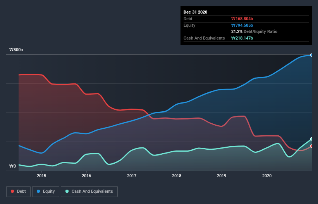Click Cash And Equivalents label in tooltip
This screenshot has height=204, width=318.
(204, 38)
